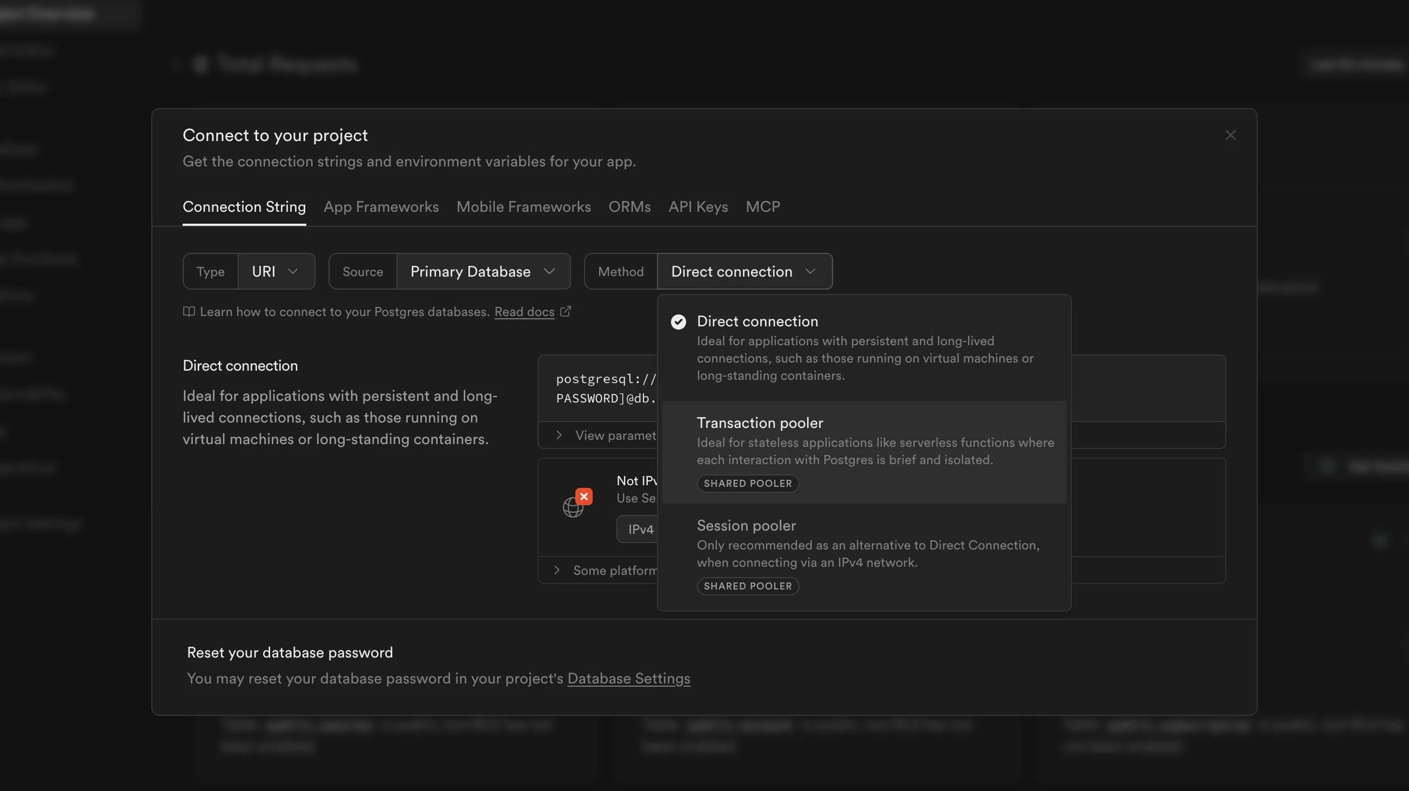Click the external-link icon next to Read docs
The width and height of the screenshot is (1409, 791).
point(567,311)
